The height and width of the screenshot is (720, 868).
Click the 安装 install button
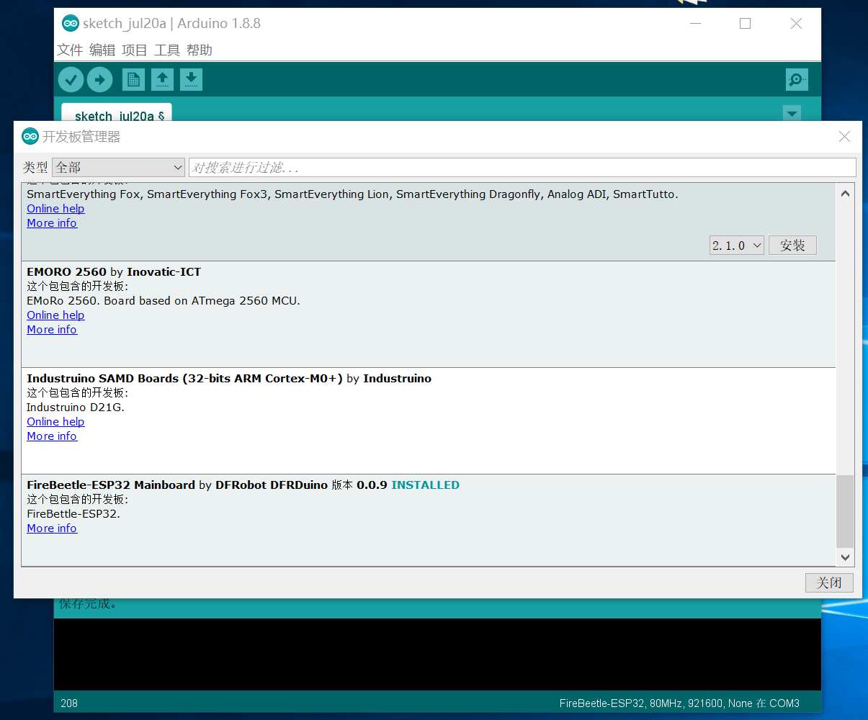792,246
